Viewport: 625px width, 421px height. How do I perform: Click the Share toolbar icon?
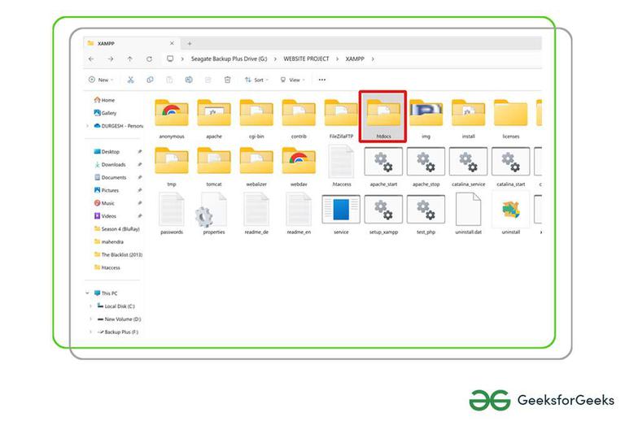coord(208,80)
